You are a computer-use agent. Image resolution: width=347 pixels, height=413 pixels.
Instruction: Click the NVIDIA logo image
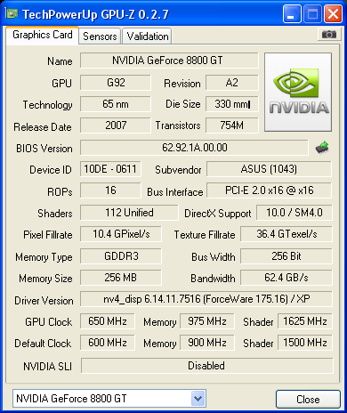[298, 93]
